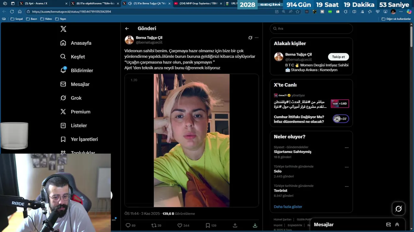The image size is (414, 232).
Task: Close the Ajet - Arama tab
Action: (66, 4)
